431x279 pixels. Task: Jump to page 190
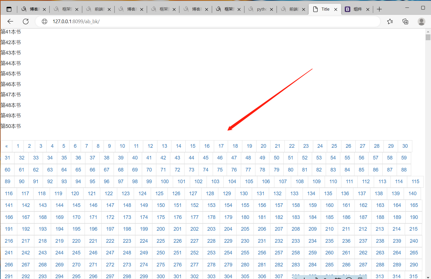point(414,217)
